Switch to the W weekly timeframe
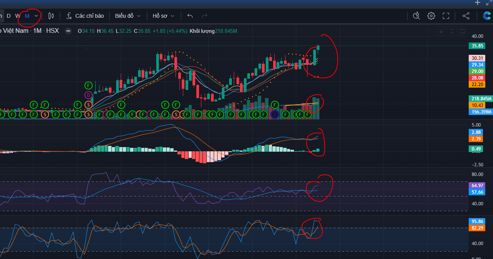 click(x=18, y=16)
